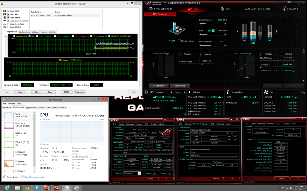This screenshot has height=191, width=307.
Task: Open Google Chrome from the taskbar
Action: (x=27, y=187)
